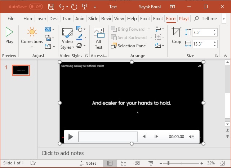
Task: Start Slide Show from status bar
Action: click(151, 163)
